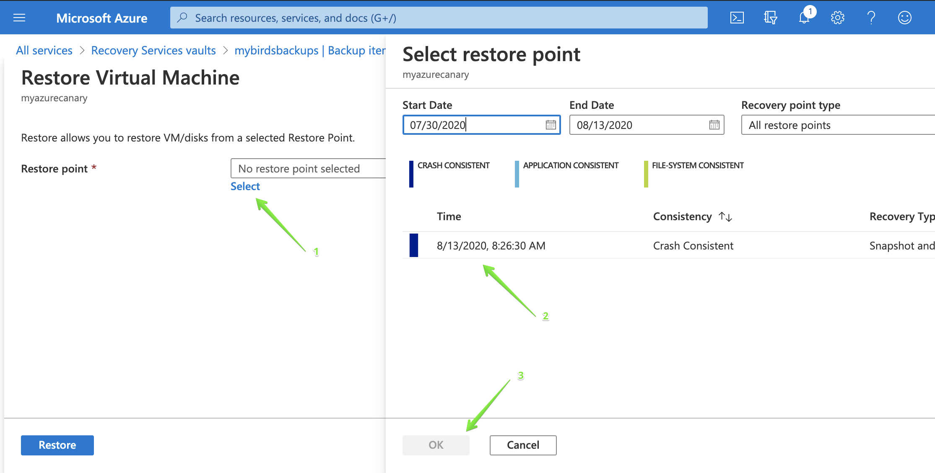Click the Restore button
The width and height of the screenshot is (935, 473).
(x=57, y=445)
